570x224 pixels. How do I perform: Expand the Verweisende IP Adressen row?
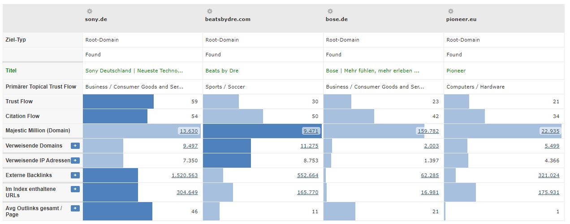[x=75, y=161]
